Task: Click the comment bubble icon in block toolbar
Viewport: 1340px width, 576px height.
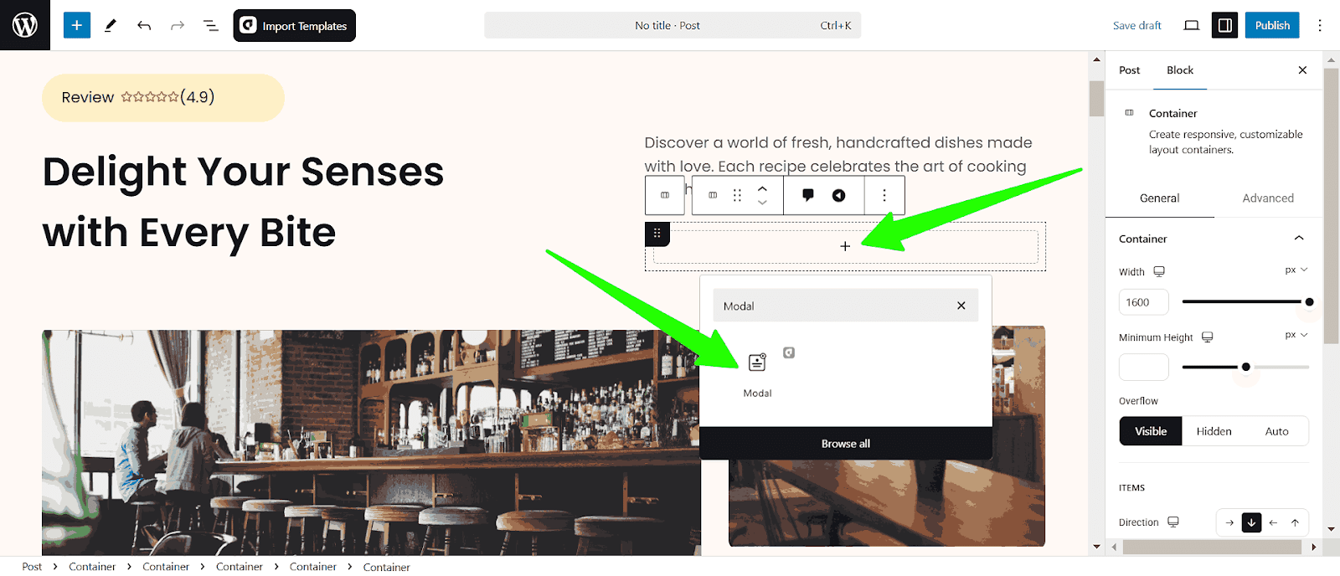Action: coord(807,195)
